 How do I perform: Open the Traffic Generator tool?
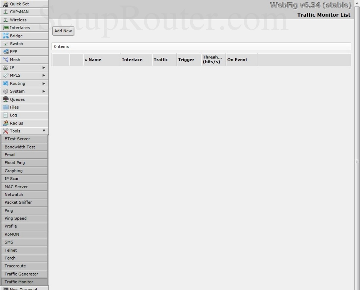24,274
